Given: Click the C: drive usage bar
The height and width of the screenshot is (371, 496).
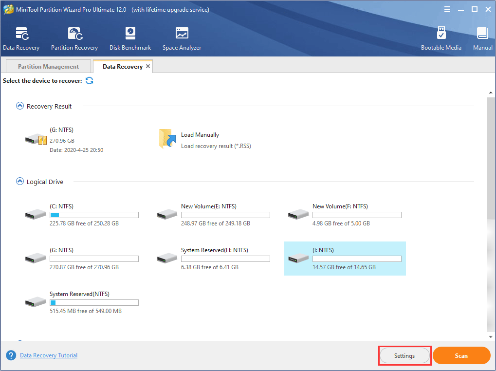Looking at the screenshot, I should point(94,215).
